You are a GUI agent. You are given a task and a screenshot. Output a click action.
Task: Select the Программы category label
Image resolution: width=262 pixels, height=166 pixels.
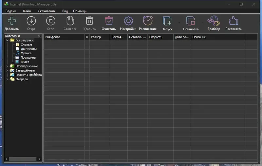tap(28, 58)
